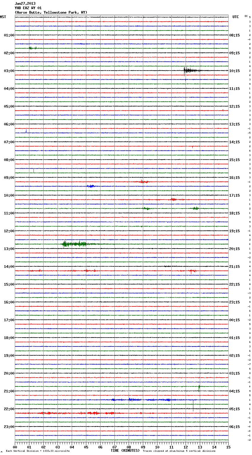This screenshot has width=252, height=455.
Task: Click the 10:15 UTC time label
Action: click(235, 71)
